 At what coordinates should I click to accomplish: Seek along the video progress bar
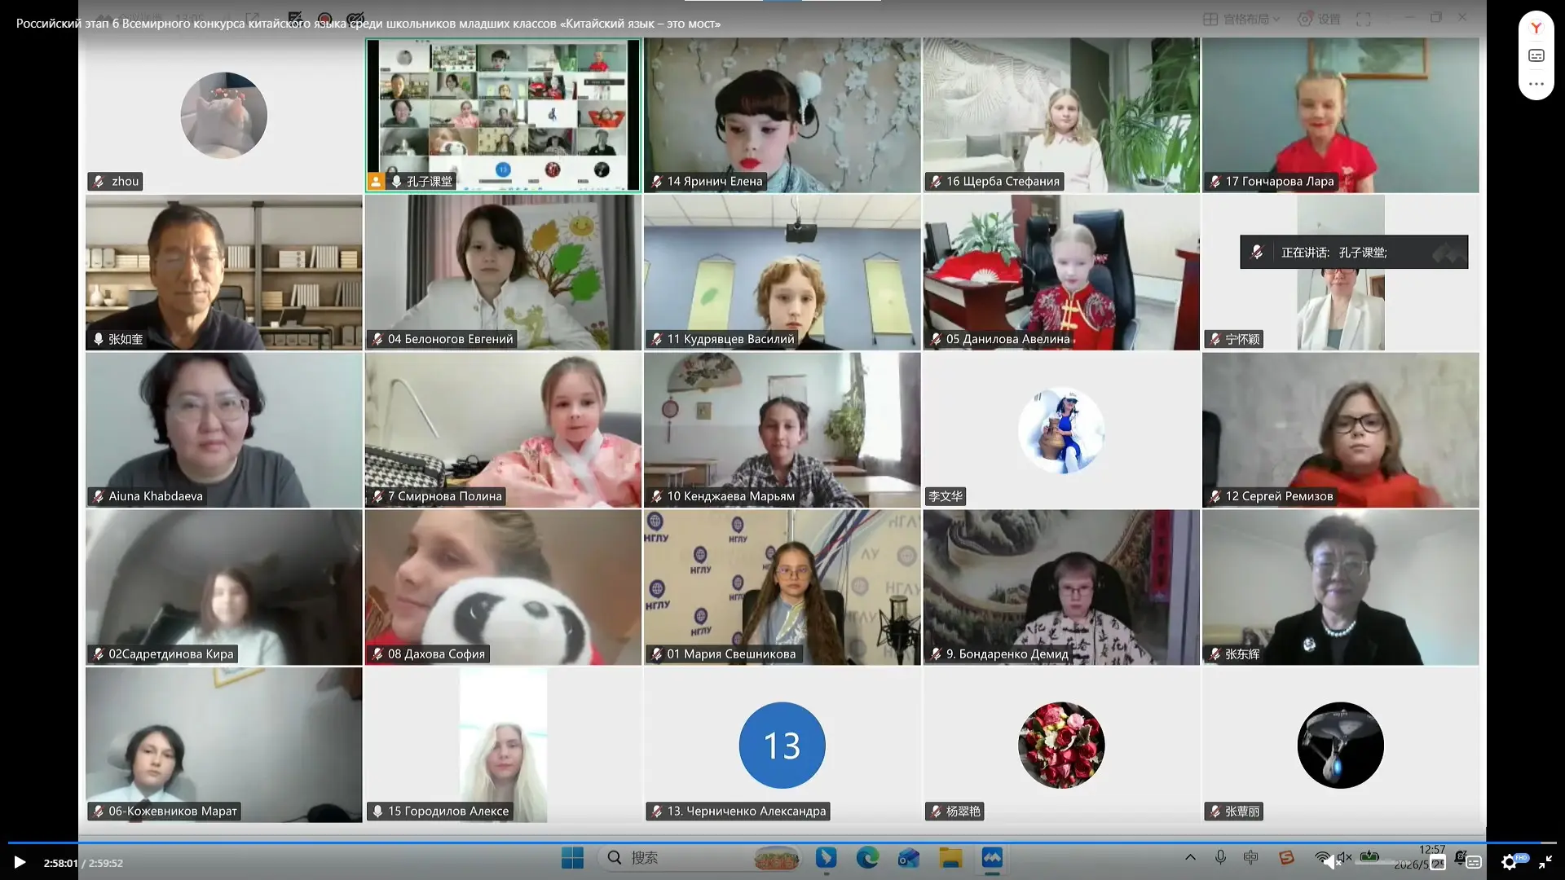coord(782,843)
